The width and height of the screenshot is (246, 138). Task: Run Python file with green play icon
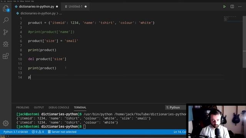(x=224, y=7)
